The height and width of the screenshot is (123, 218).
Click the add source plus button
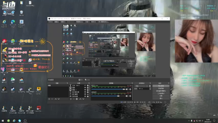click(71, 99)
